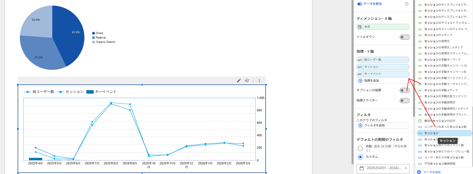Image resolution: width=473 pixels, height=174 pixels.
Task: Select the セッション field in data list
Action: point(431,133)
